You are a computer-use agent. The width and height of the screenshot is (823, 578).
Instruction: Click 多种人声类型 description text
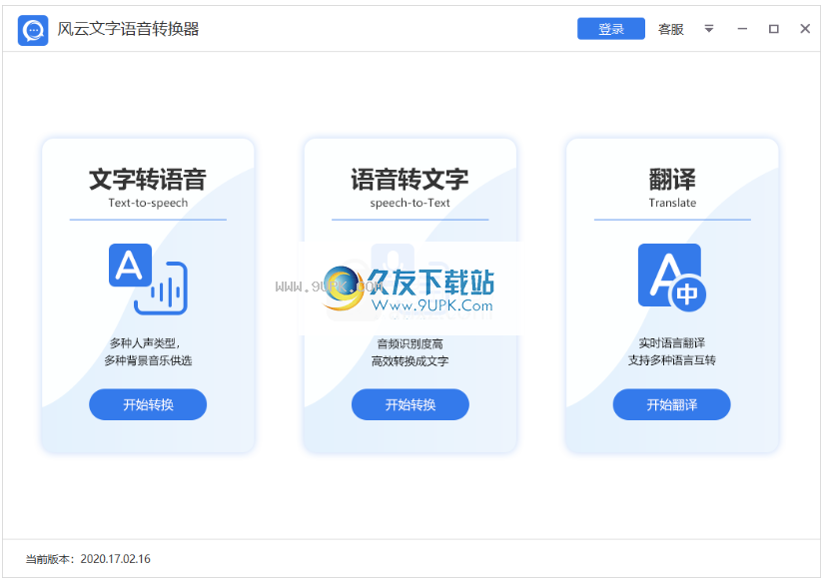(145, 343)
